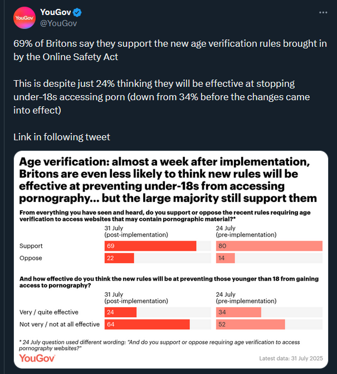This screenshot has height=374, width=337.
Task: Click the YouGov display name
Action: click(x=55, y=12)
